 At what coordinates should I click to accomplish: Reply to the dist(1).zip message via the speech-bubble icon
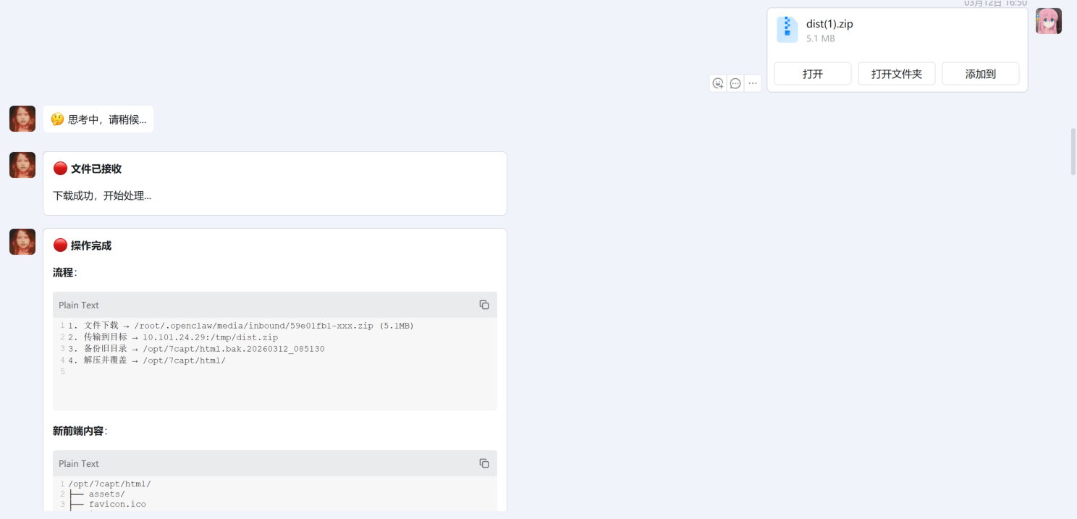735,83
